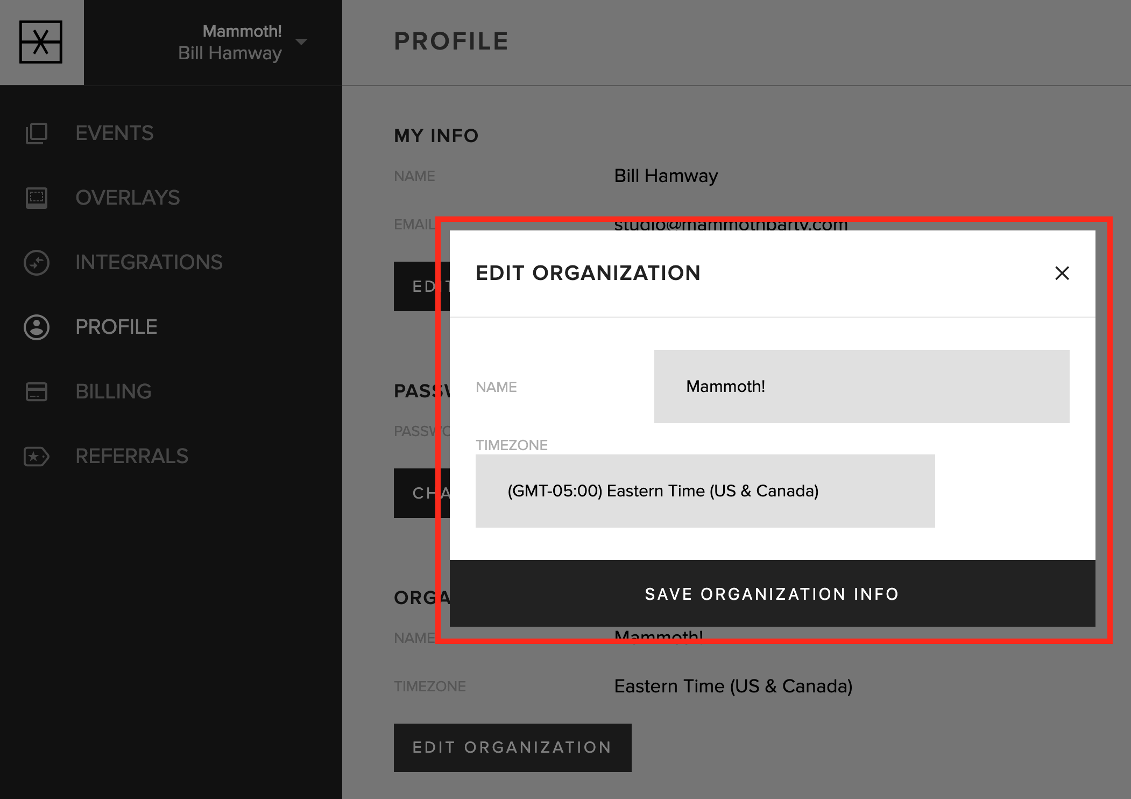Close the Edit Organization dialog
The height and width of the screenshot is (799, 1131).
[x=1062, y=273]
